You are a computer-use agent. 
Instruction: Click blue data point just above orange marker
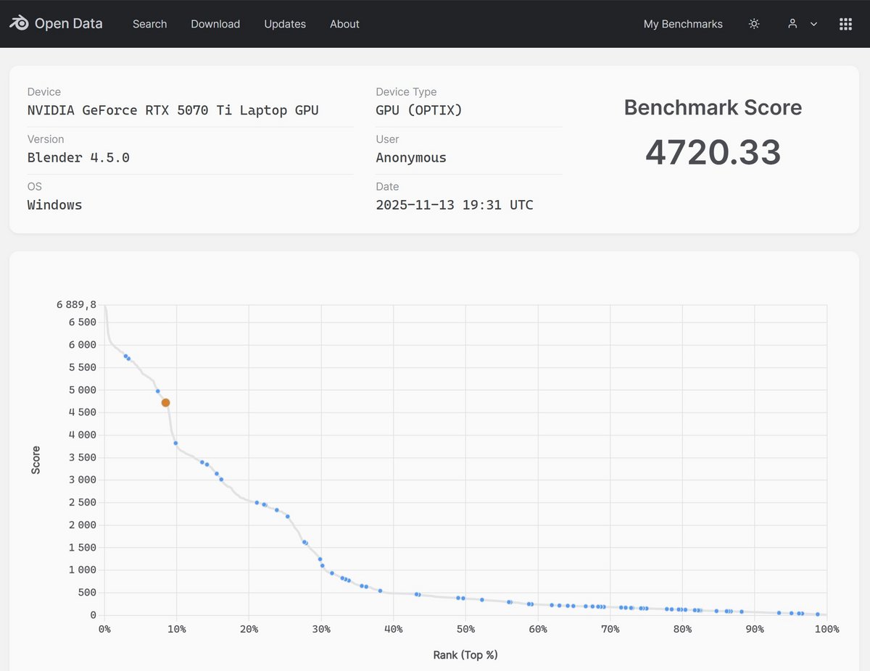[157, 391]
